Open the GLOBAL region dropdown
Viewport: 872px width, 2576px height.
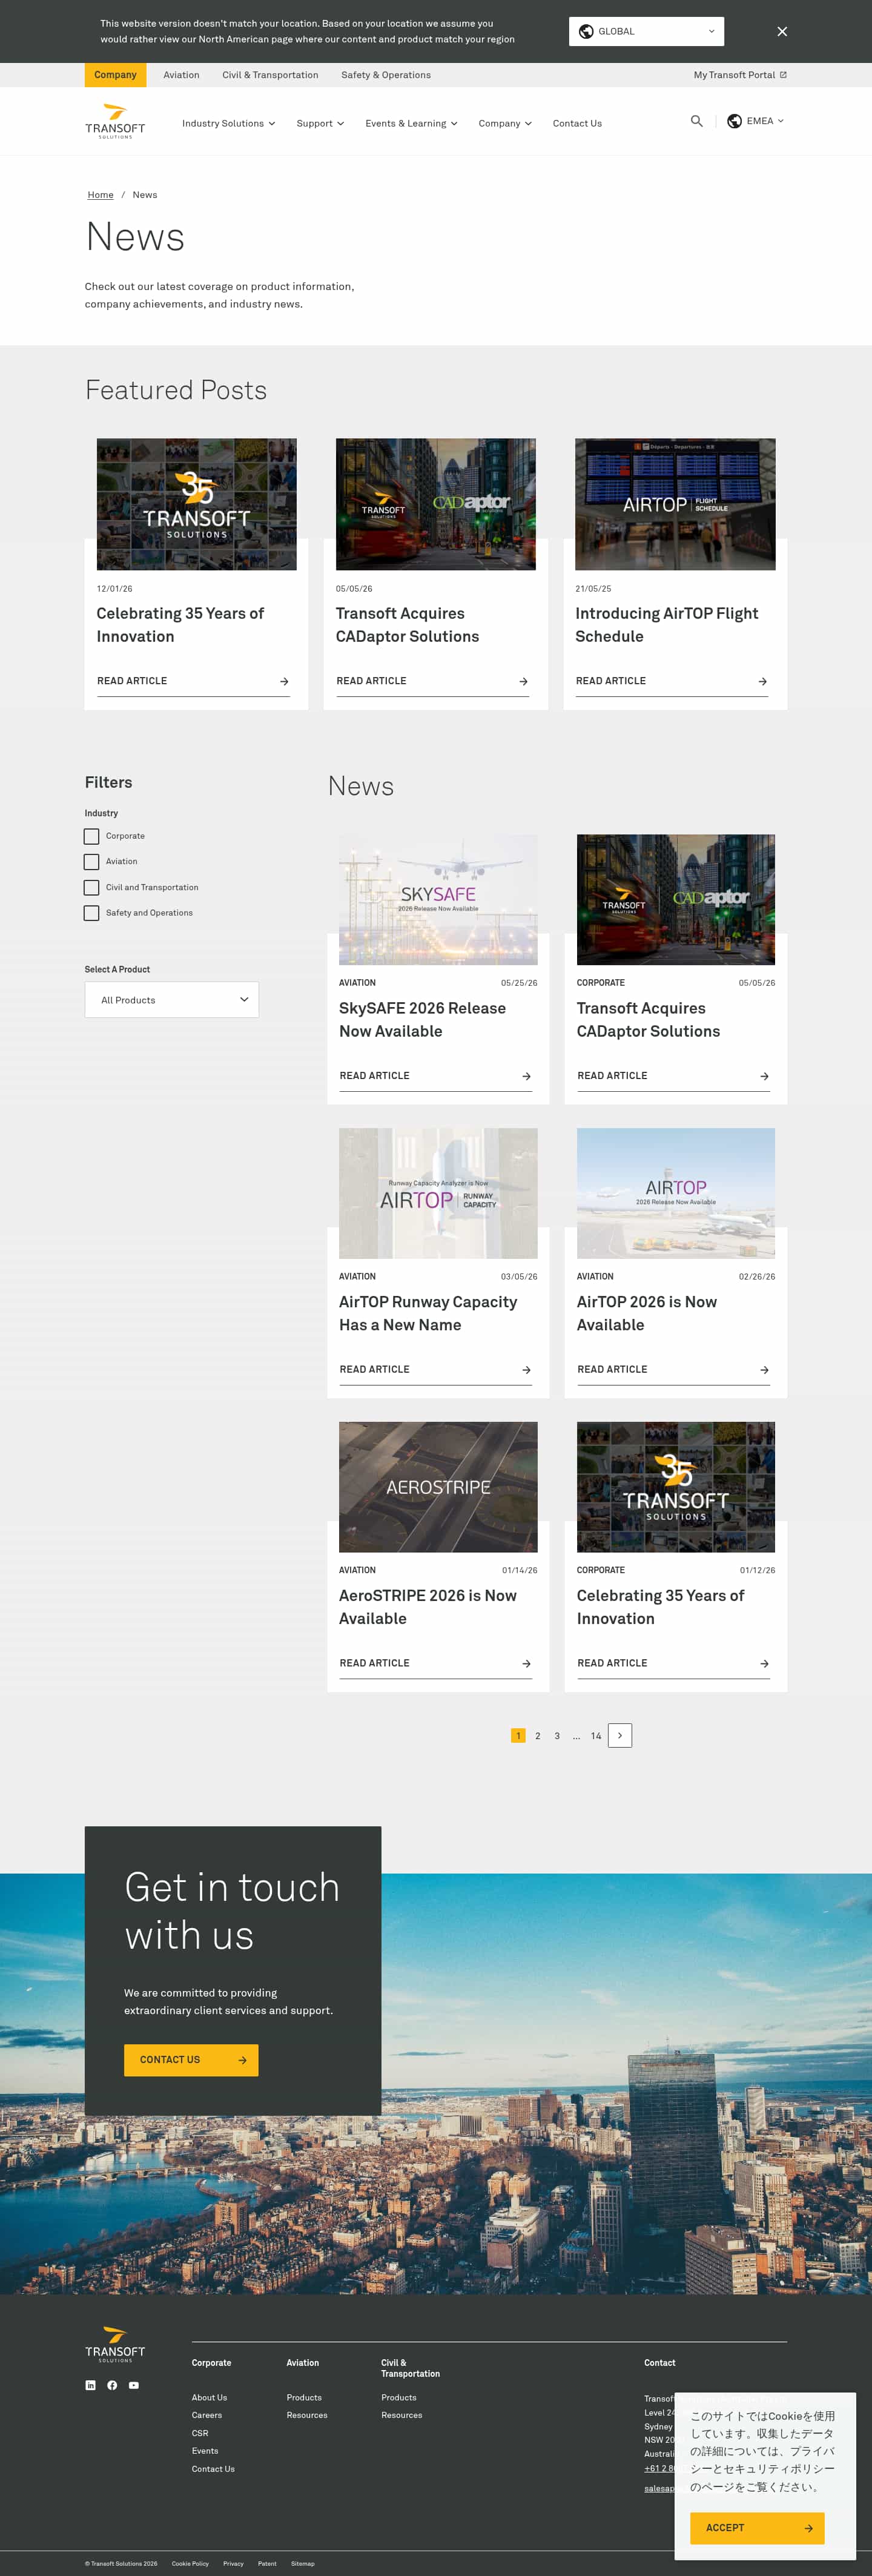(x=646, y=31)
